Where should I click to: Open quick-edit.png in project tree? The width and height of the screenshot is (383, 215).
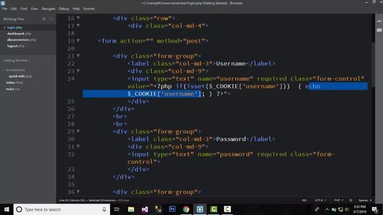[20, 76]
